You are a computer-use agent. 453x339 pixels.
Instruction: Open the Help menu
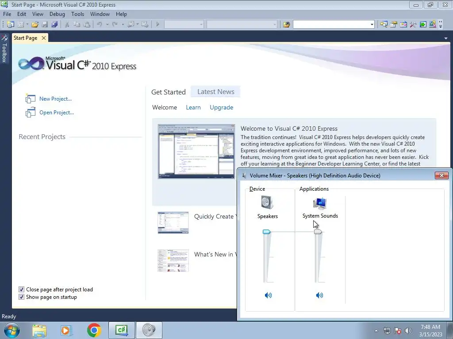coord(121,14)
